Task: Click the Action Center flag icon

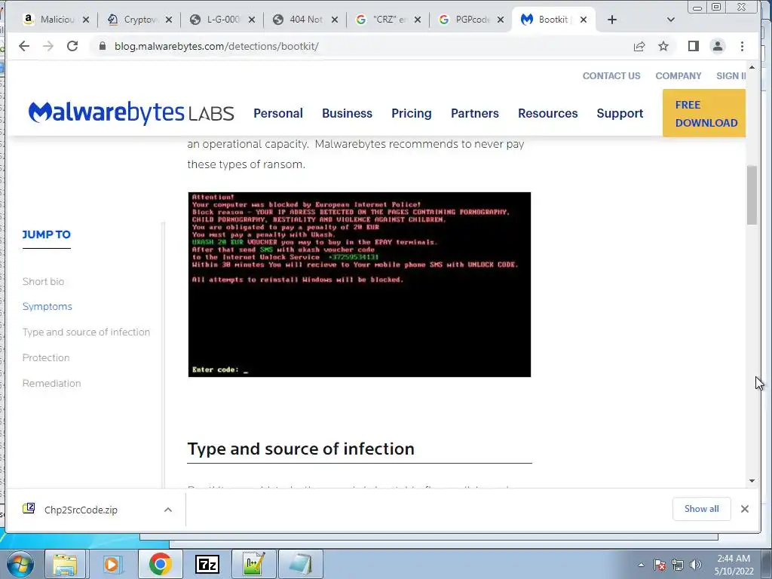Action: tap(660, 565)
